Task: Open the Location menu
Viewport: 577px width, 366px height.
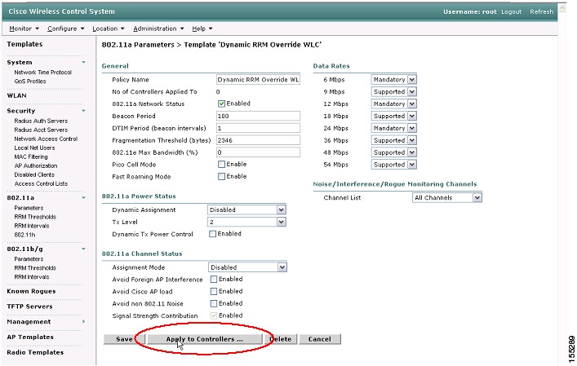Action: pyautogui.click(x=109, y=29)
